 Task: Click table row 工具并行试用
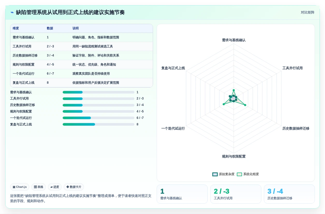tap(82, 46)
